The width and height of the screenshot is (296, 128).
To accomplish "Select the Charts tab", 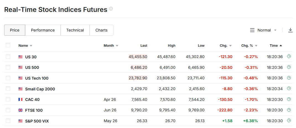I will pos(101,30).
